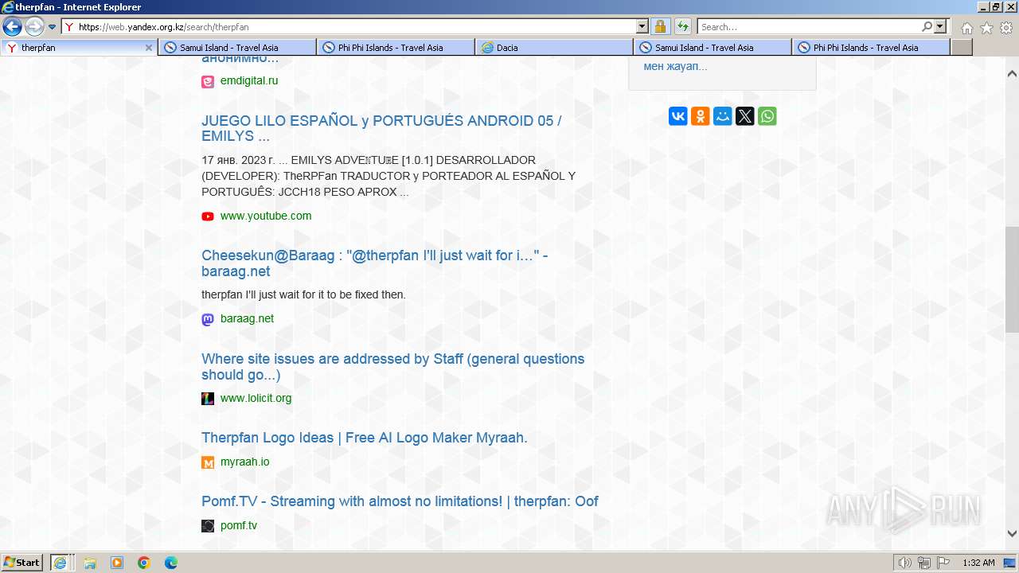Click the мен жауап link text
The image size is (1019, 573).
[x=675, y=66]
